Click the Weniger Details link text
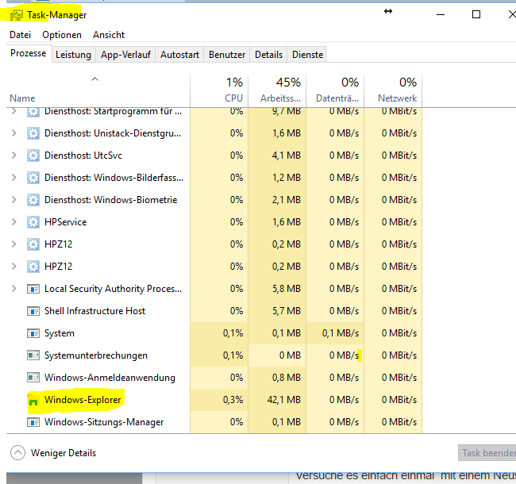The image size is (516, 484). click(64, 453)
